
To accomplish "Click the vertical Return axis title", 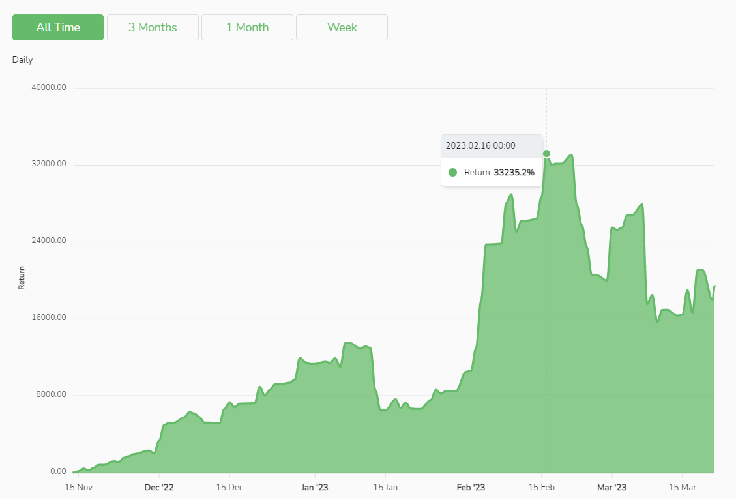I will pyautogui.click(x=22, y=278).
